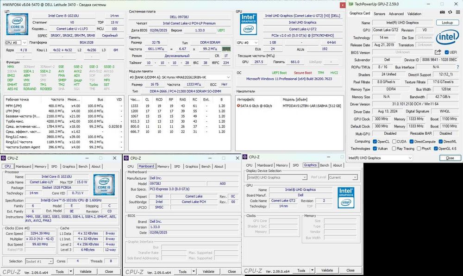Open Bench tab in CPU-Z Graphics window

pos(324,165)
